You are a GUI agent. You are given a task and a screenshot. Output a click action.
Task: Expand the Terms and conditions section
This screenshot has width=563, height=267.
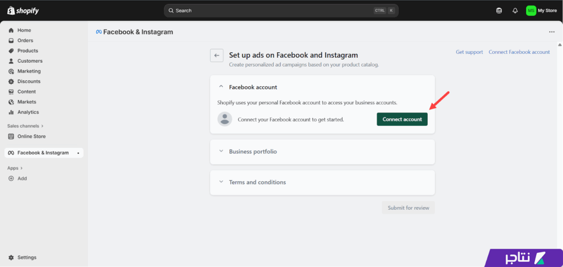221,182
